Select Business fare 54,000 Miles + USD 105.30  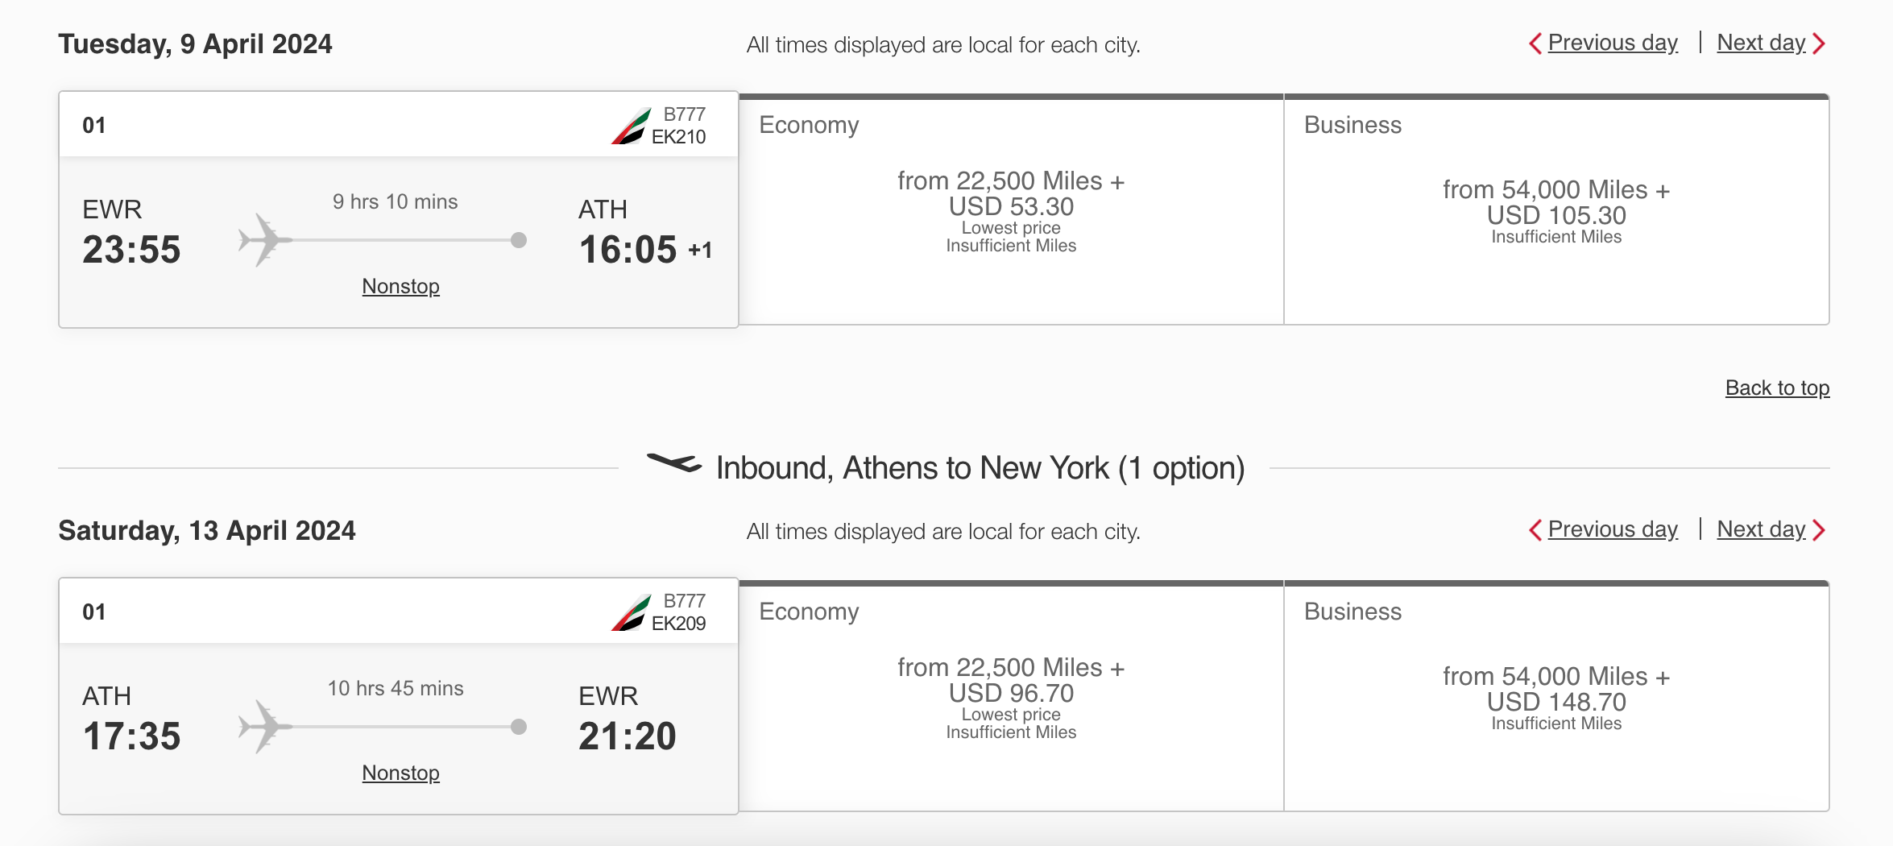pos(1556,211)
